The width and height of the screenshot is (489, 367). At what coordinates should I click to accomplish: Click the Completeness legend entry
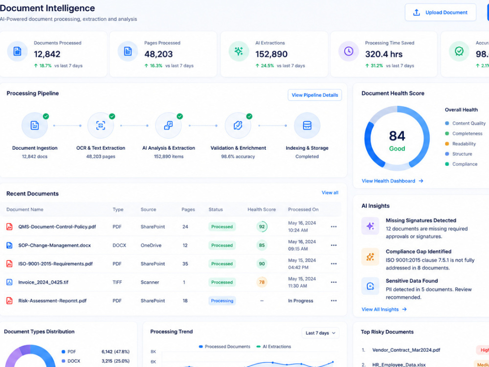464,134
